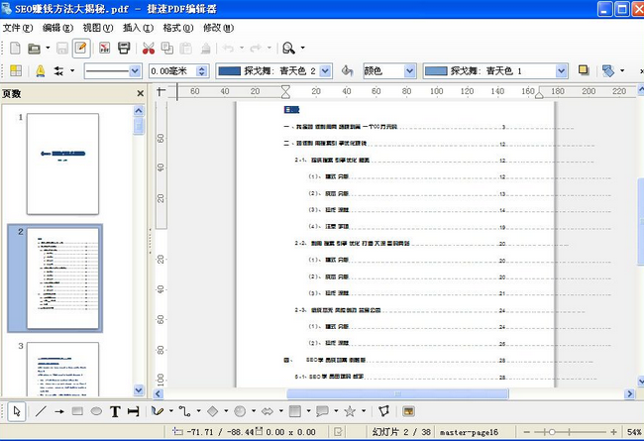Select the Connector tool

pos(185,411)
